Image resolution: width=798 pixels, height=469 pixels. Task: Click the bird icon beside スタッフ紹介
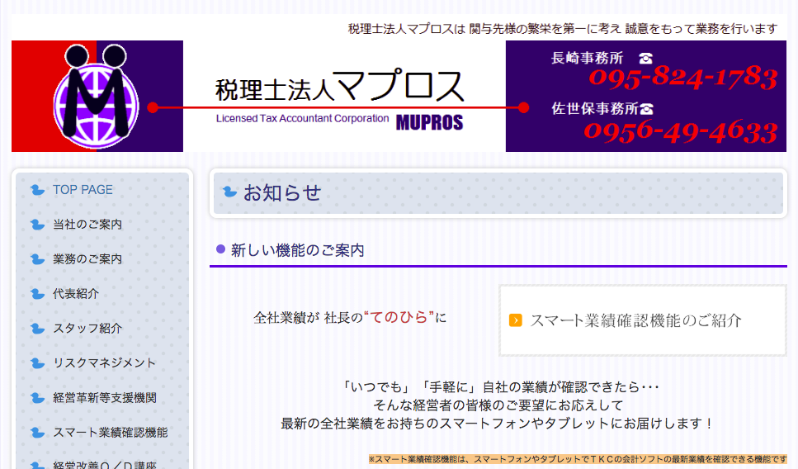37,329
